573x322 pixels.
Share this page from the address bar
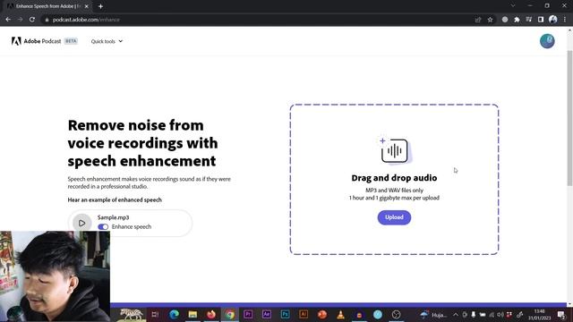click(478, 20)
